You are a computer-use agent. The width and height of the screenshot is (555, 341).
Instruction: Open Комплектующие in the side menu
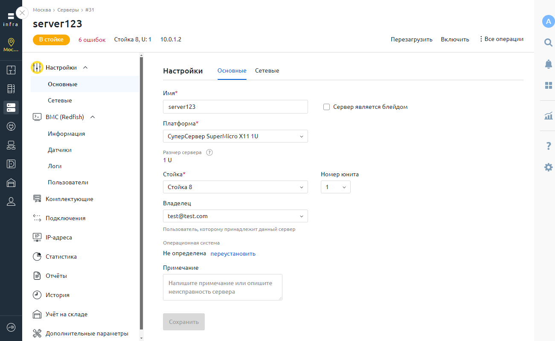point(69,199)
